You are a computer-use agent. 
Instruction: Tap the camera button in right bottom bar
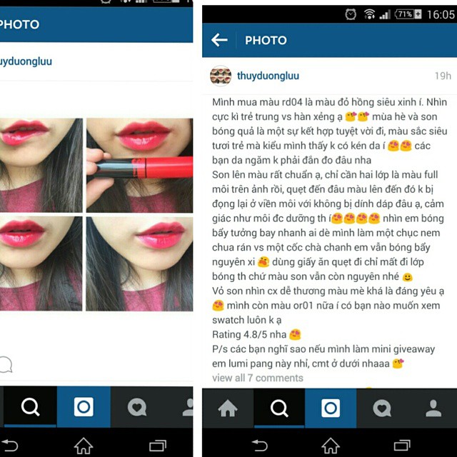pyautogui.click(x=331, y=408)
